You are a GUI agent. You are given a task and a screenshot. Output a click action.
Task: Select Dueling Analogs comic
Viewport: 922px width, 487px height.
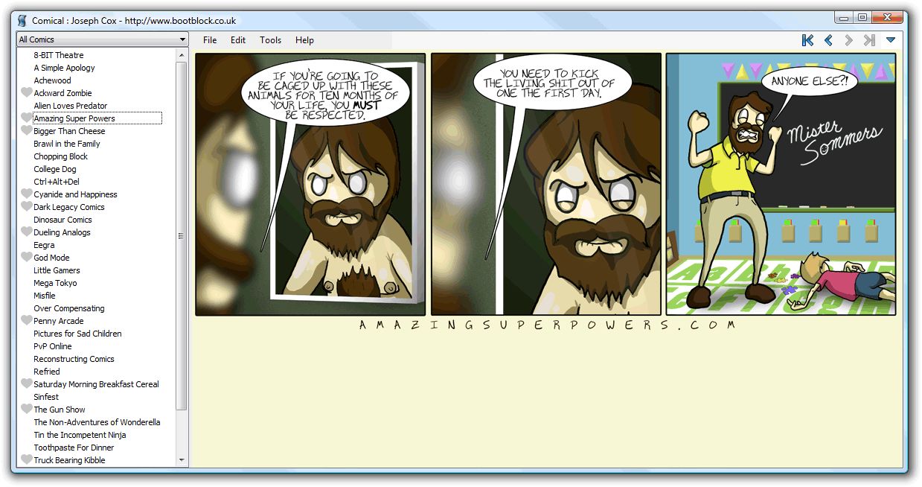coord(62,232)
